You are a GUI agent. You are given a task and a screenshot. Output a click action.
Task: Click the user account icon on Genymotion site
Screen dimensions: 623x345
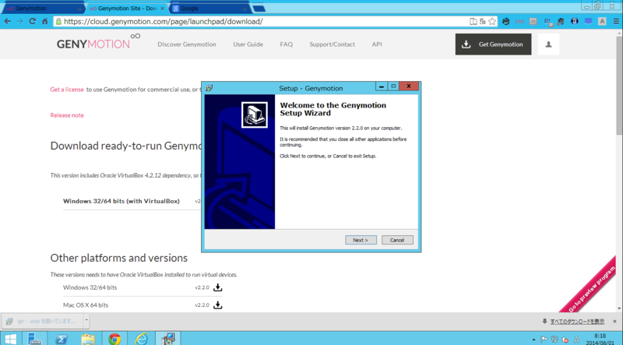[x=548, y=44]
